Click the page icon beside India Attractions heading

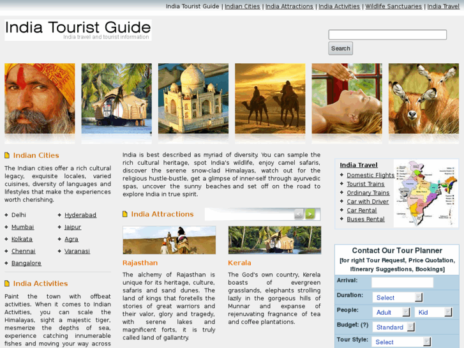tap(125, 214)
